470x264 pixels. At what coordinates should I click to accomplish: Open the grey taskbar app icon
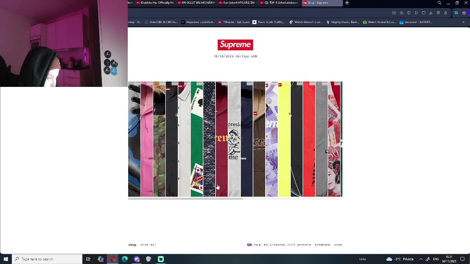coord(149,259)
